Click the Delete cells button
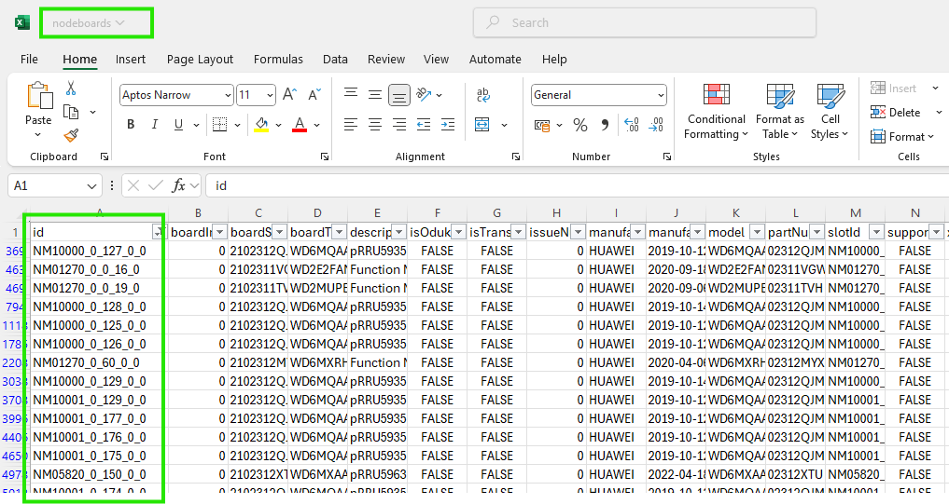Viewport: 949px width, 504px height. coord(895,112)
